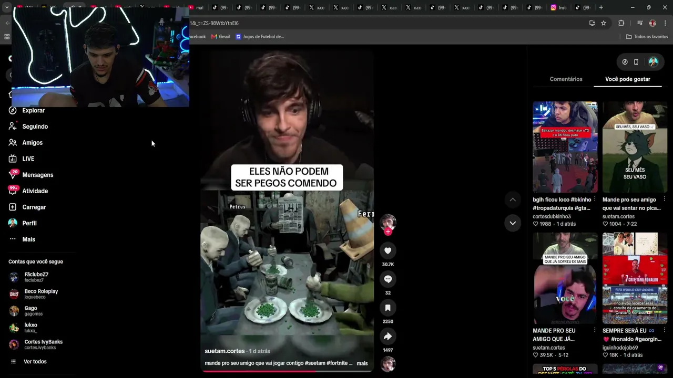Open the suetam.cortes profile link on video
The width and height of the screenshot is (673, 378).
tap(225, 351)
